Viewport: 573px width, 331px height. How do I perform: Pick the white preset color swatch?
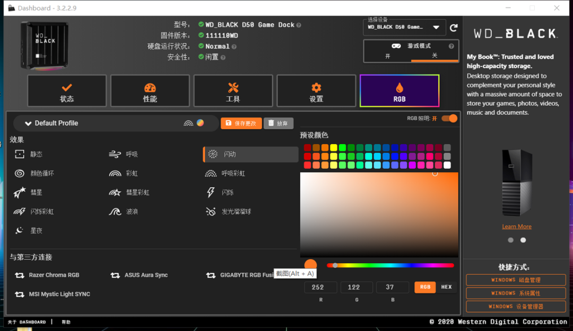pos(447,165)
